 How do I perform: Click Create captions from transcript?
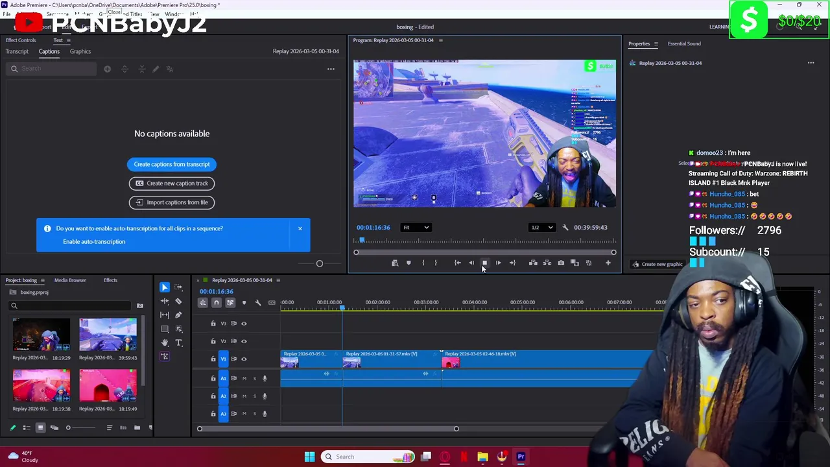click(x=172, y=164)
